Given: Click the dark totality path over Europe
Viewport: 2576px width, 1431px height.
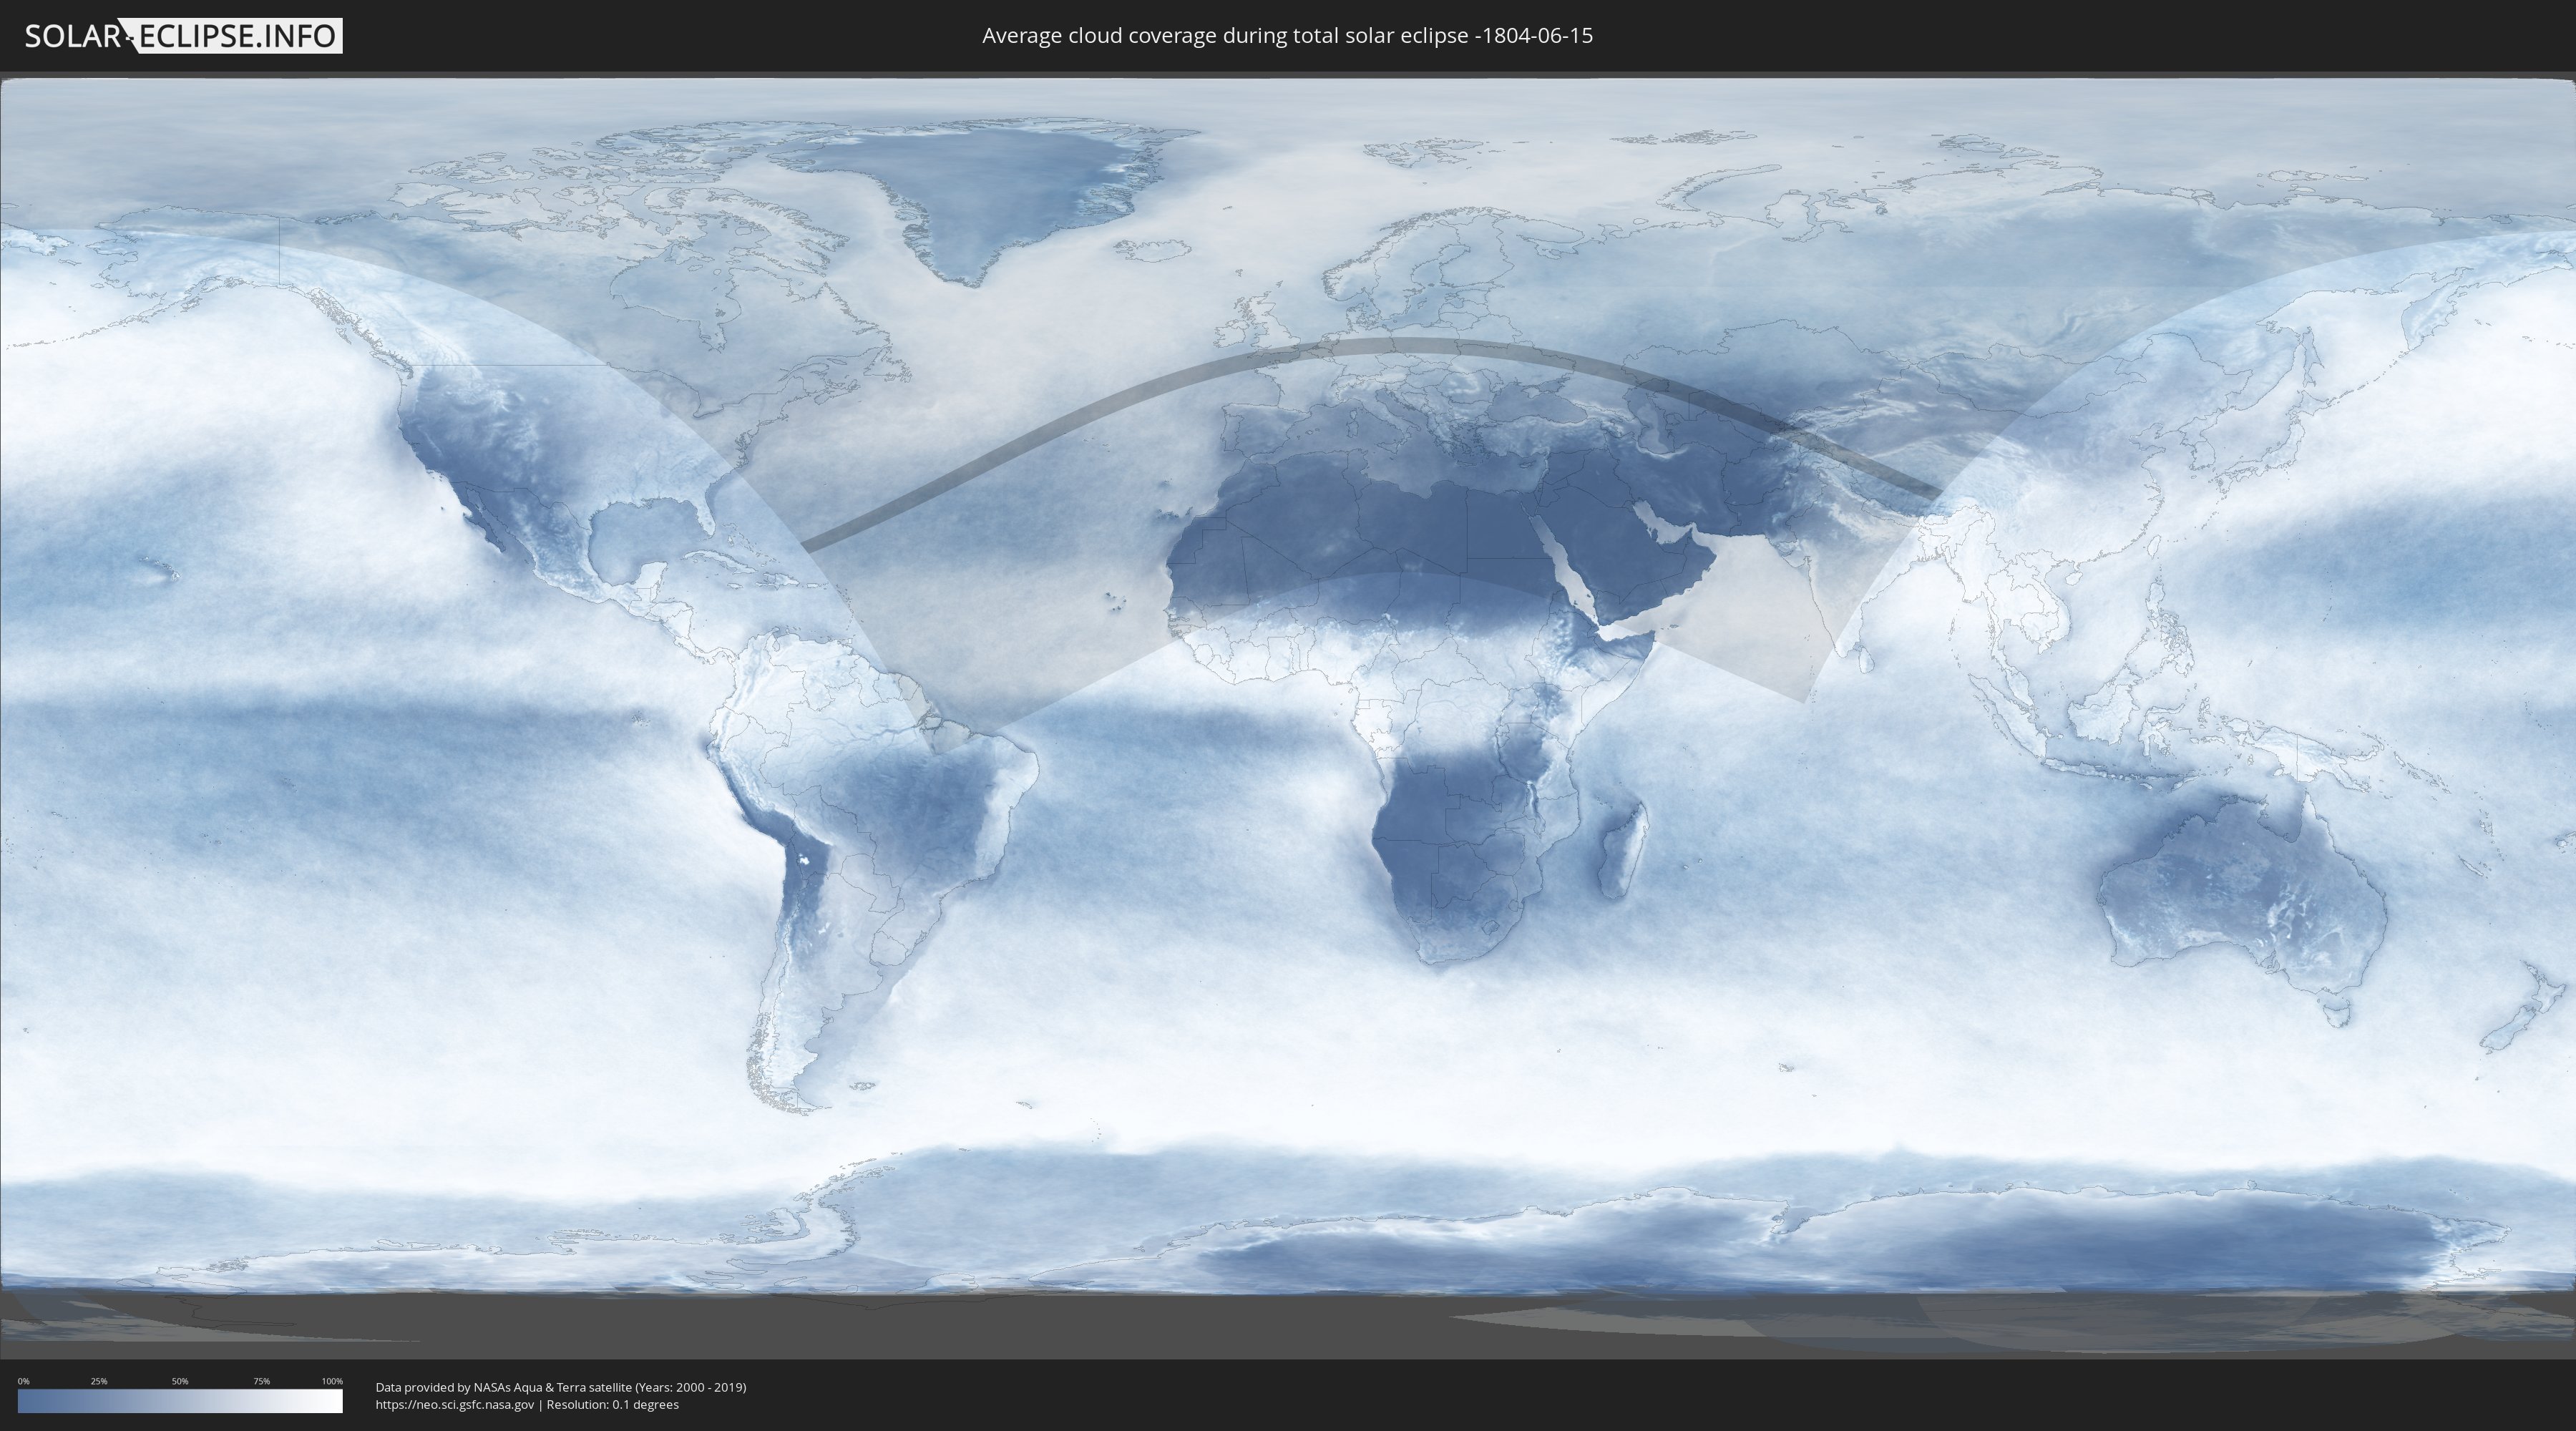Looking at the screenshot, I should (1400, 346).
